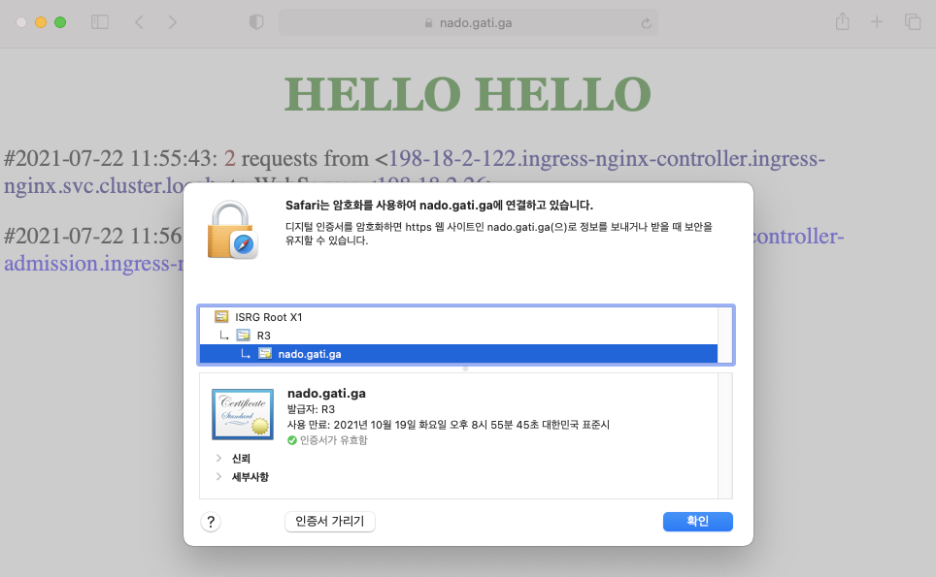Click the padlock in the address bar
Screen dimensions: 936x577
(x=428, y=22)
